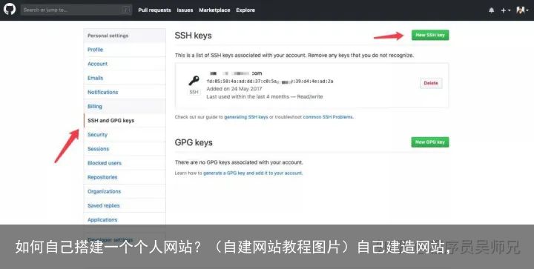Open Marketplace in top navigation
Viewport: 534px width, 269px height.
214,10
